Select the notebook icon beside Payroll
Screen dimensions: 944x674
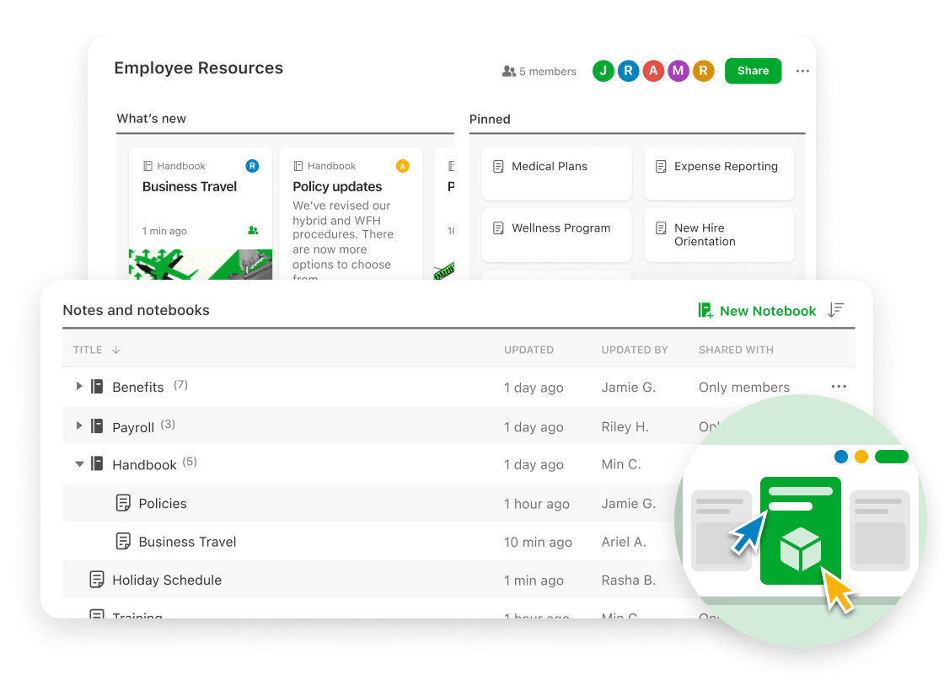click(95, 426)
